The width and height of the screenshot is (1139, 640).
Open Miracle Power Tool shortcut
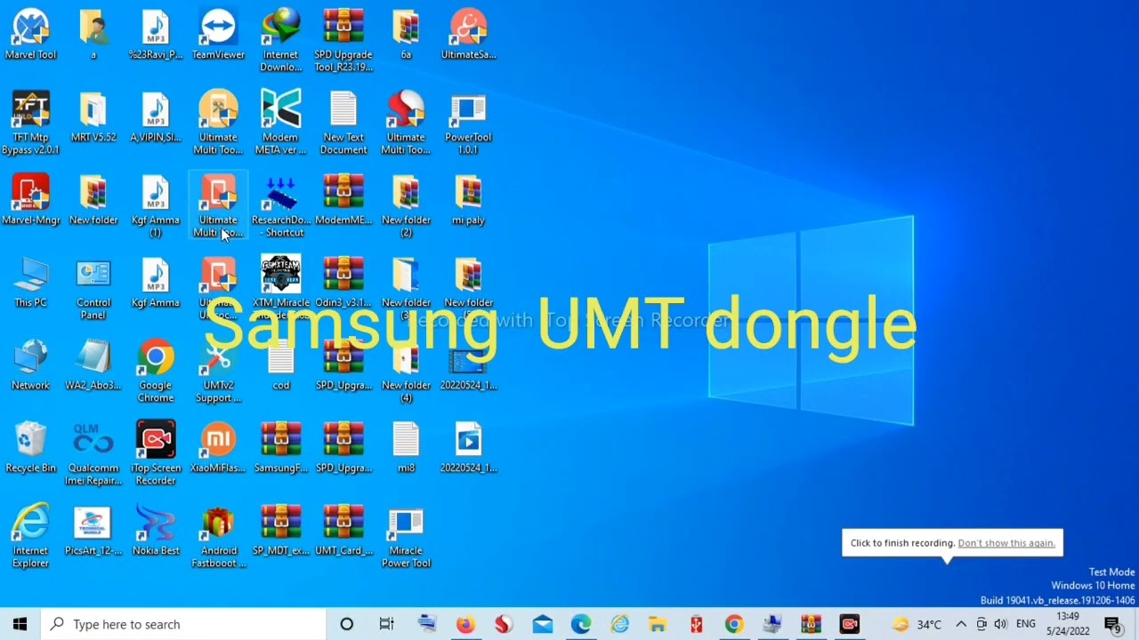[x=406, y=537]
